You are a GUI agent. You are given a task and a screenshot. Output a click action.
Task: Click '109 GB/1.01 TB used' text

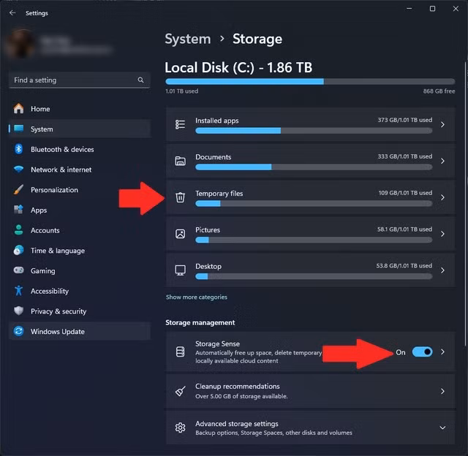point(405,193)
